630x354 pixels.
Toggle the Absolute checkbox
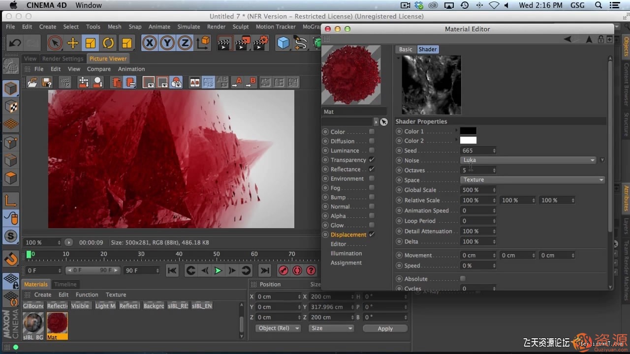463,279
